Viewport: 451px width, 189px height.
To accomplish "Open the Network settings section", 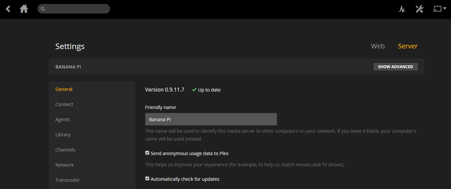I will coord(65,165).
